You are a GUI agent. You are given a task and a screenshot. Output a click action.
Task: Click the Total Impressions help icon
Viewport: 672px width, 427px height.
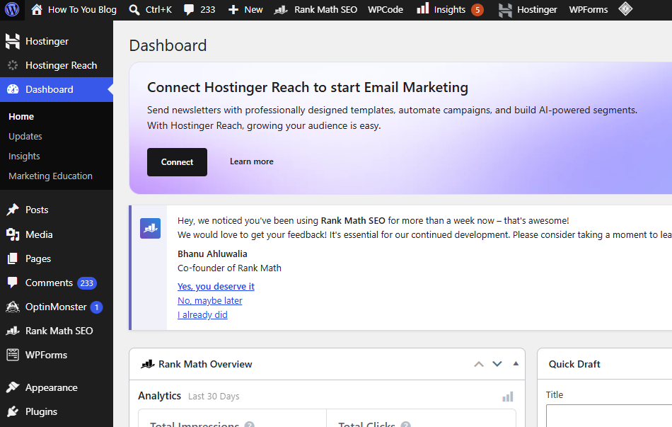coord(250,424)
